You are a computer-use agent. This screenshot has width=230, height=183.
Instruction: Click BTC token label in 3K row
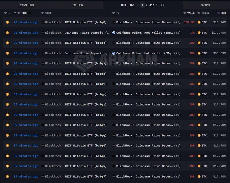tap(204, 33)
